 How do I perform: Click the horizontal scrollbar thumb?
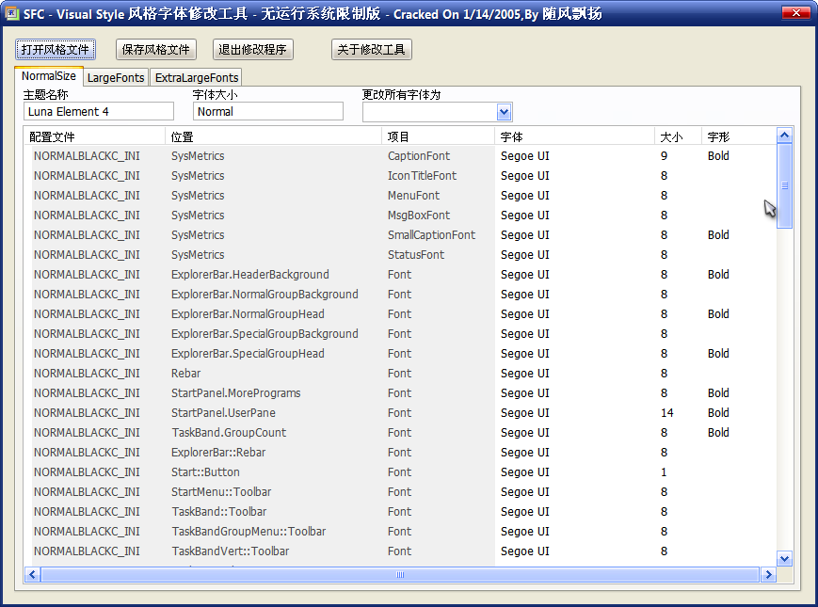click(x=400, y=575)
